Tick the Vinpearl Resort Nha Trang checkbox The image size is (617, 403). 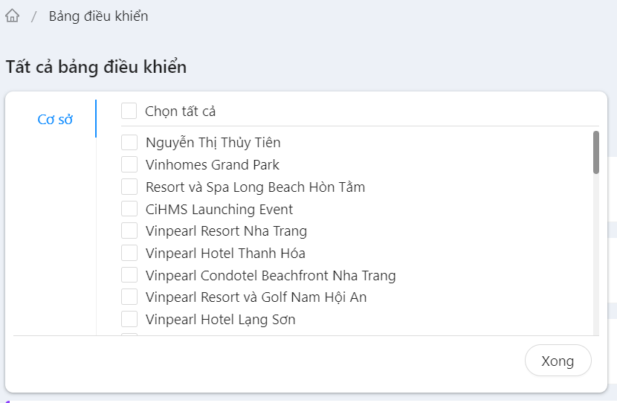pos(129,231)
